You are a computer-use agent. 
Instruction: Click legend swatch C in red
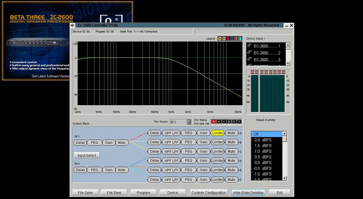click(x=228, y=39)
